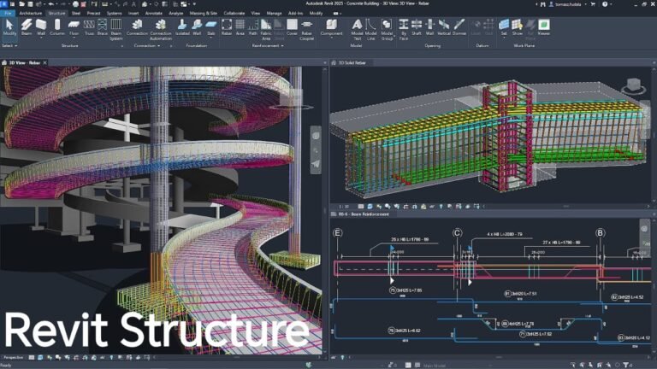The width and height of the screenshot is (657, 369).
Task: Go to the Annotate ribbon tab
Action: tap(153, 14)
